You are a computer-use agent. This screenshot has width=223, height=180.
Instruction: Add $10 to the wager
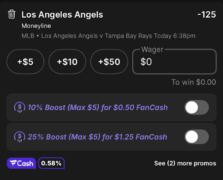[x=67, y=62]
